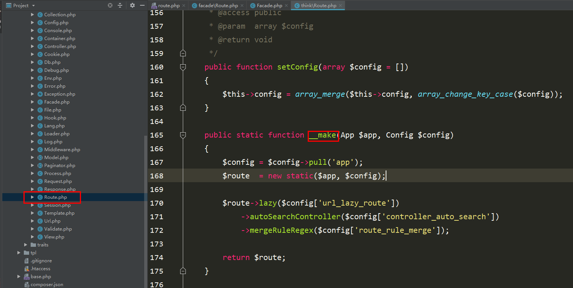Hide the Project panel with minus icon
Image resolution: width=573 pixels, height=288 pixels.
[x=142, y=5]
